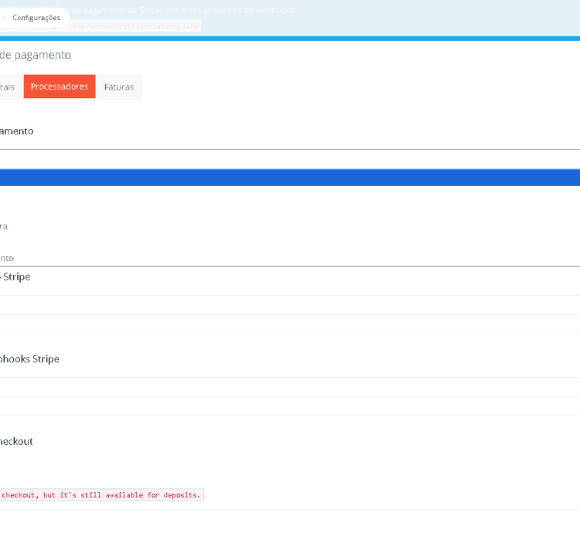Image resolution: width=580 pixels, height=533 pixels.
Task: Click the label ending in 'nto'
Action: pos(6,258)
